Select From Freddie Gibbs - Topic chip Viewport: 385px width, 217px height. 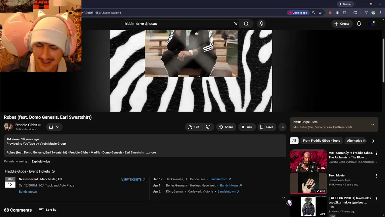click(x=322, y=141)
